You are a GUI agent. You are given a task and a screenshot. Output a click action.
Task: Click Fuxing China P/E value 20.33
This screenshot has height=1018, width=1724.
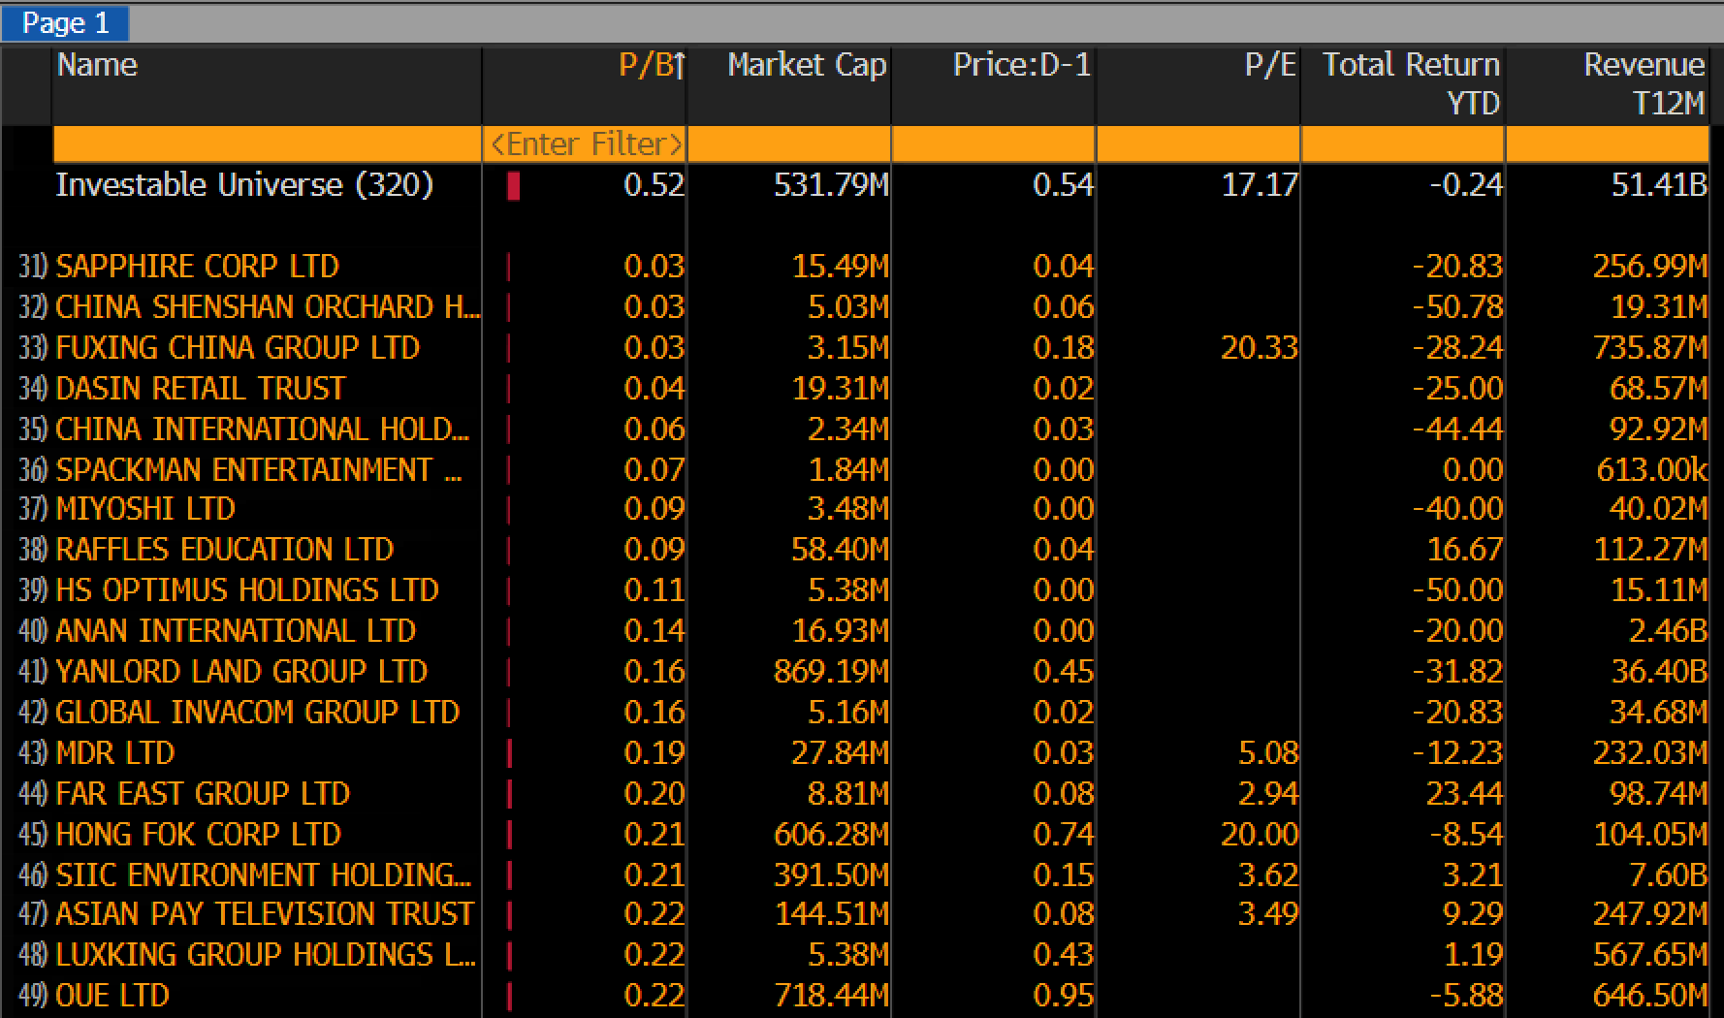(1260, 347)
